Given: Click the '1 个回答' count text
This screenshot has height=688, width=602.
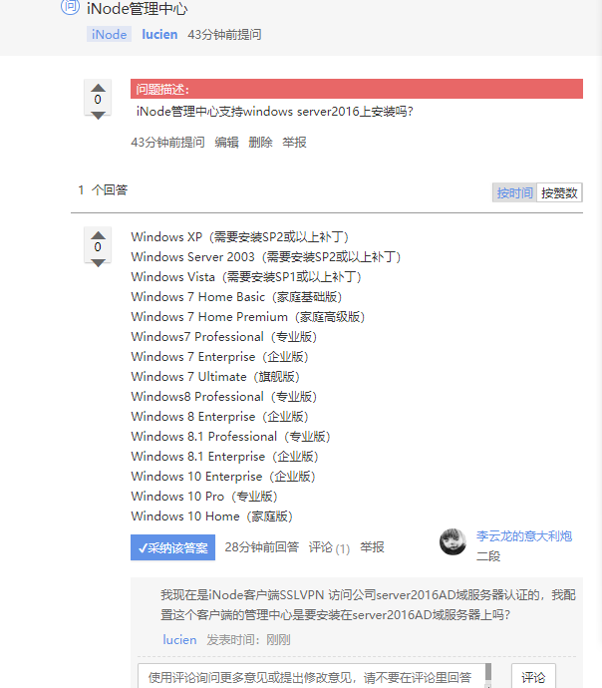Looking at the screenshot, I should tap(103, 190).
